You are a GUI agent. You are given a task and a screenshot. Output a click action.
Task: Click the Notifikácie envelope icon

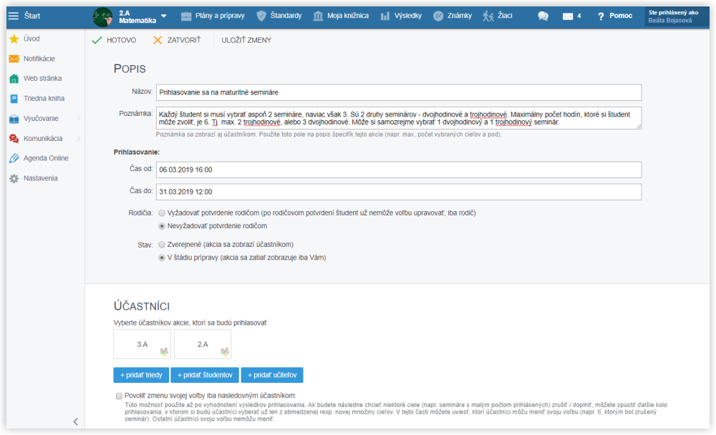(14, 59)
